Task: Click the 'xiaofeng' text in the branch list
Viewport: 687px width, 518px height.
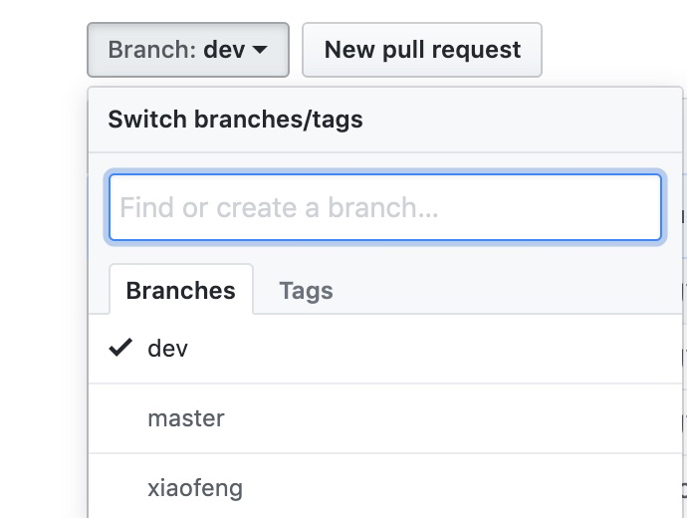Action: click(195, 488)
